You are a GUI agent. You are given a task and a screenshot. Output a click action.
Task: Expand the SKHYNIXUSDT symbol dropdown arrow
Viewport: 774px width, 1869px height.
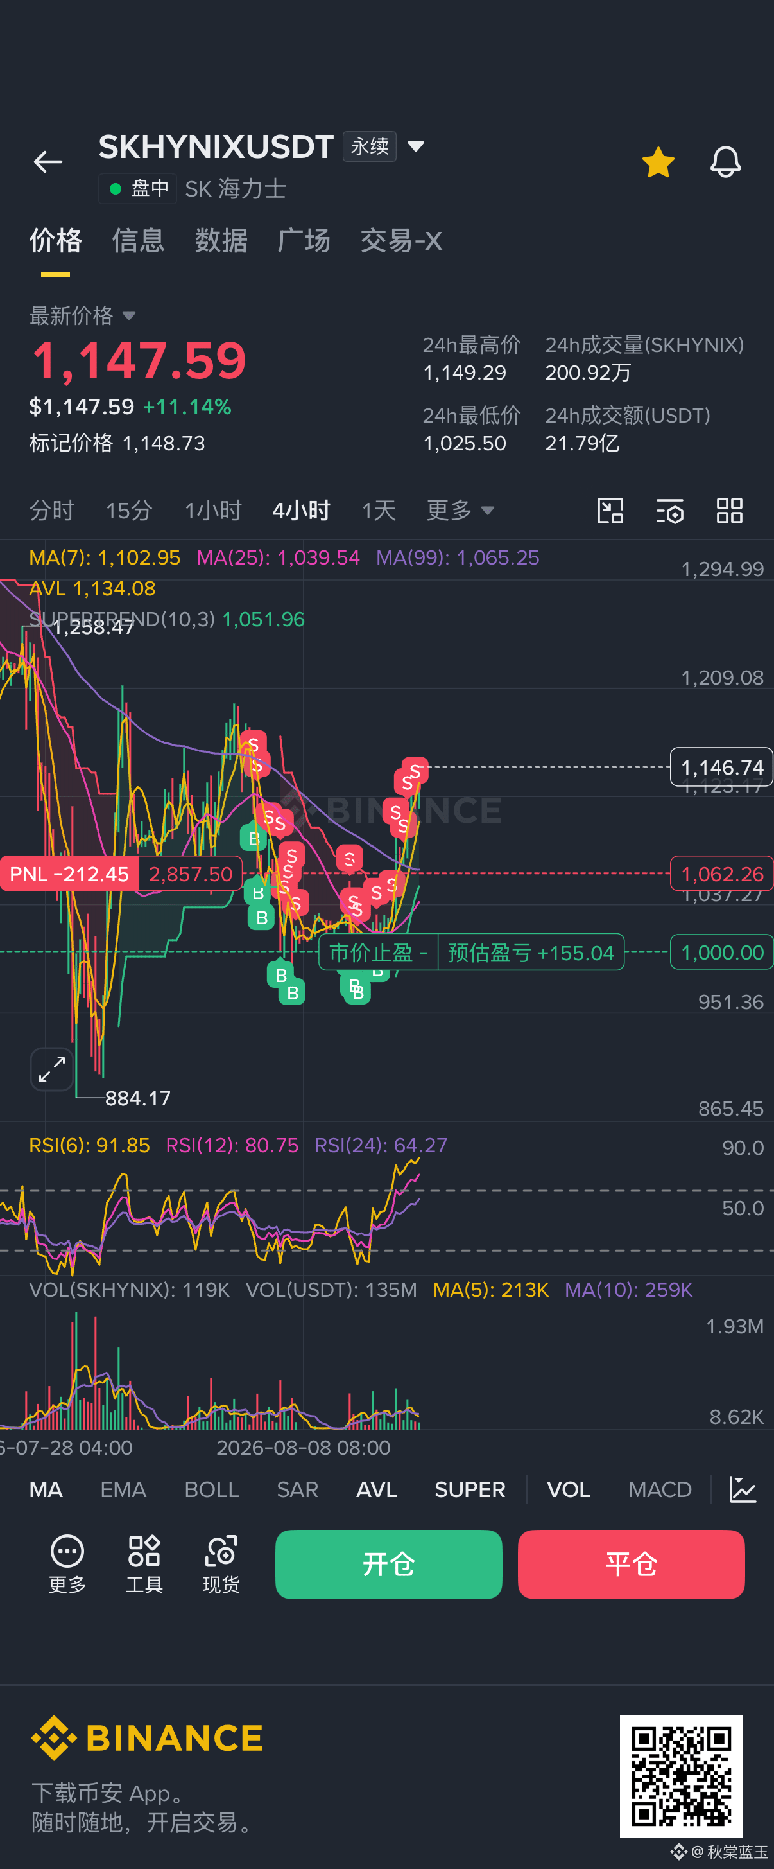(416, 146)
